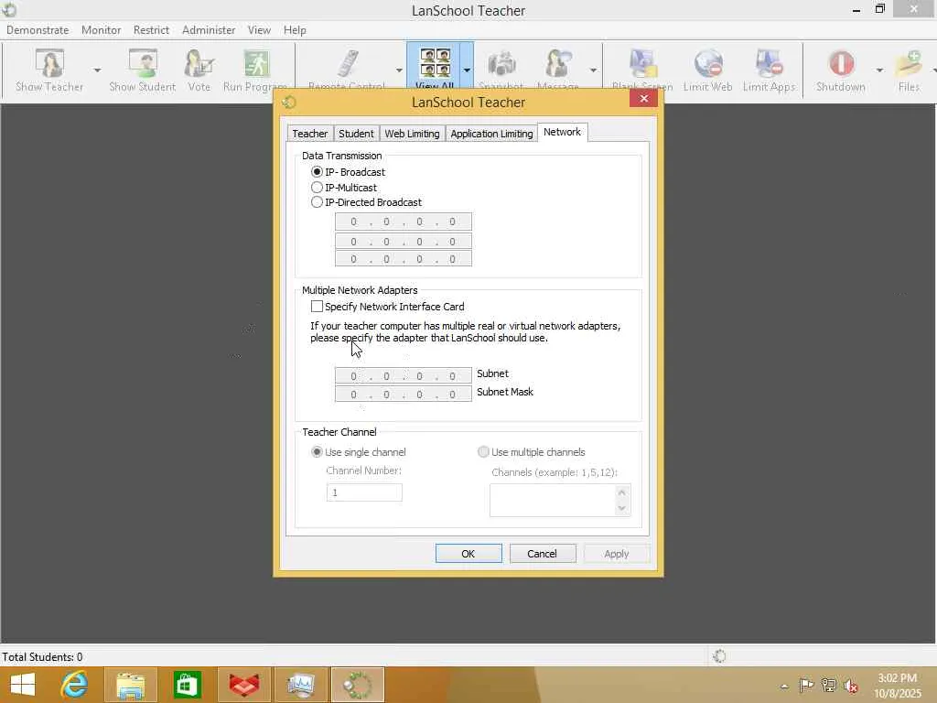This screenshot has width=937, height=703.
Task: Click the Subnet Mask address field
Action: 404,394
